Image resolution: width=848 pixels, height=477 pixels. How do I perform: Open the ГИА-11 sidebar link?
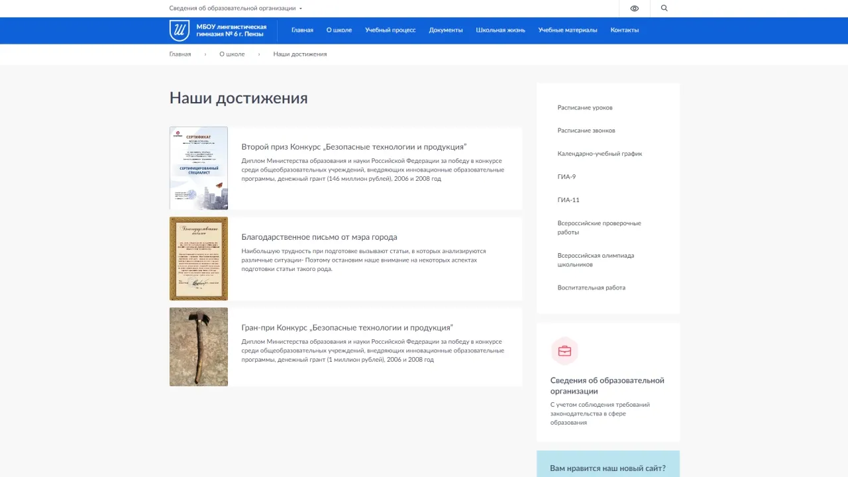(x=568, y=200)
